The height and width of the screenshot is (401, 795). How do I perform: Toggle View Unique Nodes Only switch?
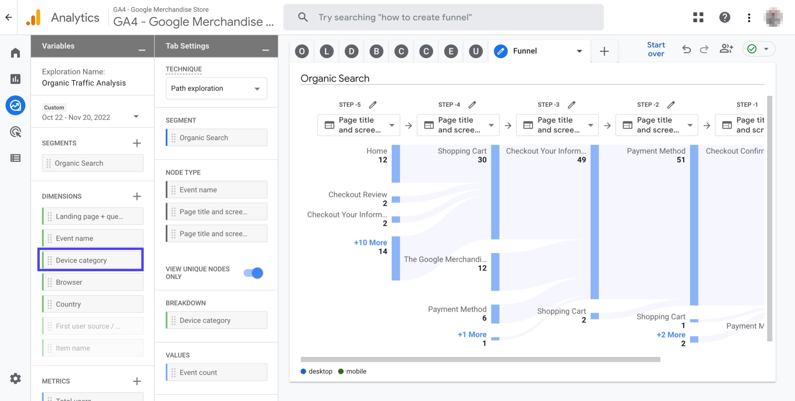point(253,273)
